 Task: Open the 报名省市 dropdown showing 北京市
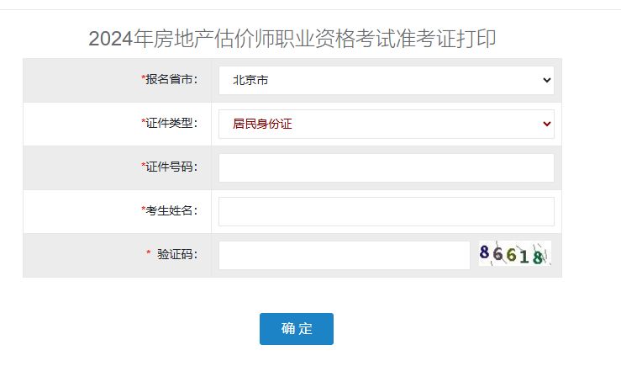[387, 80]
